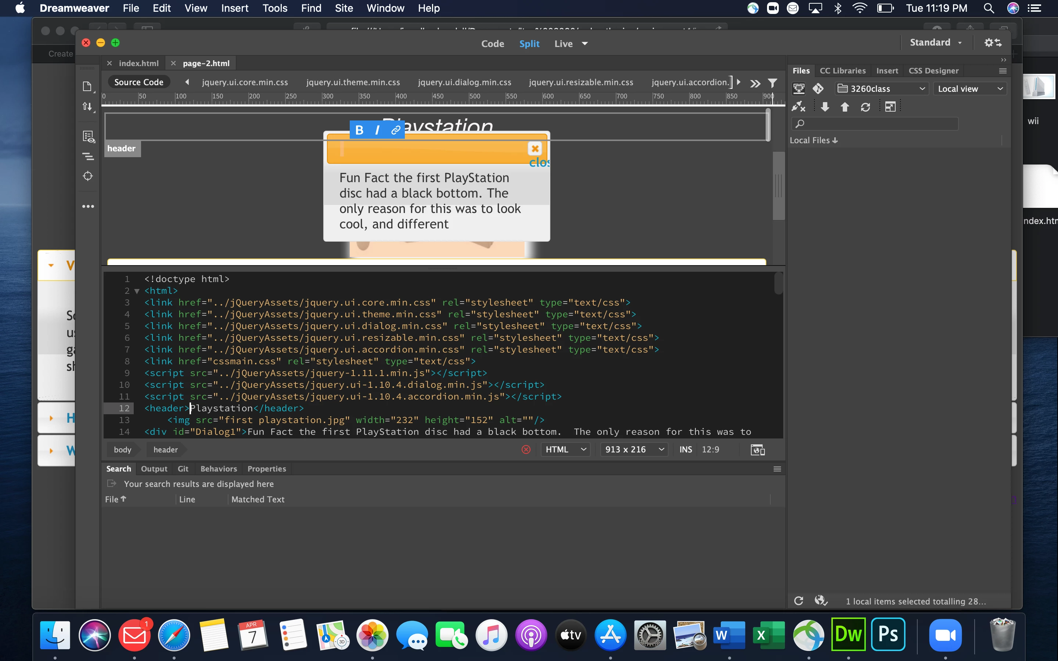
Task: Open the 913 x 216 window size dropdown
Action: tap(634, 449)
